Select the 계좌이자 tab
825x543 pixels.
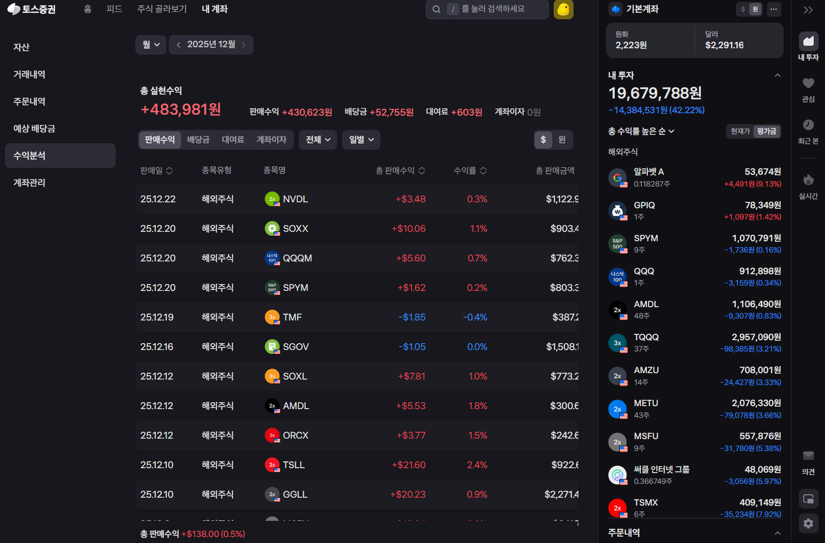pos(271,140)
